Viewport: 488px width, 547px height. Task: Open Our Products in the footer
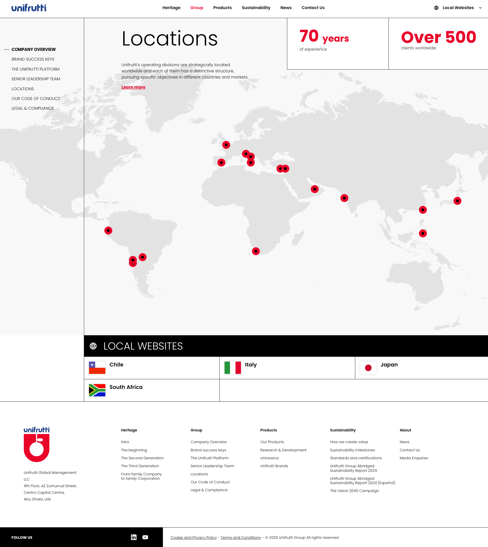tap(272, 442)
